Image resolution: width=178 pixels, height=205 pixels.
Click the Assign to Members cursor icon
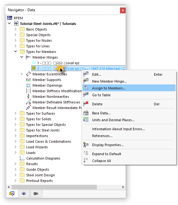[86, 88]
